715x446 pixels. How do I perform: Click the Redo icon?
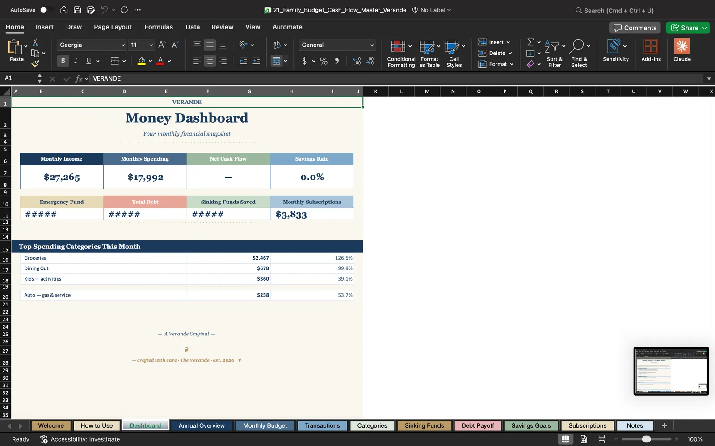(124, 10)
